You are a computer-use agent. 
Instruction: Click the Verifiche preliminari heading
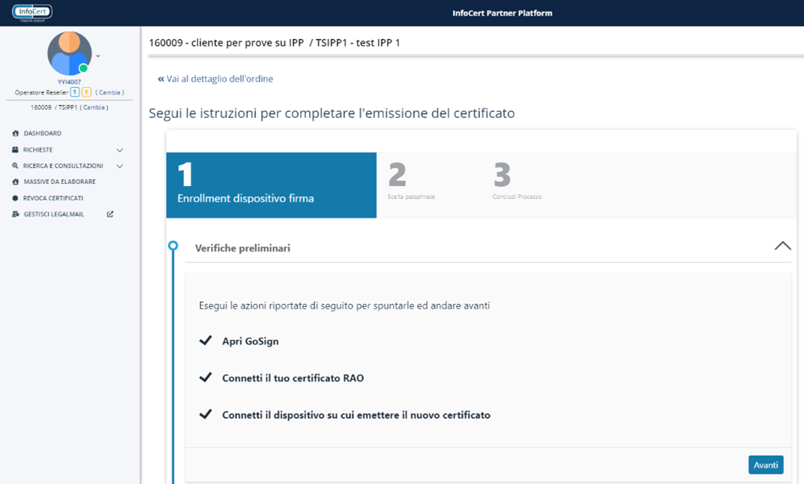pos(242,248)
